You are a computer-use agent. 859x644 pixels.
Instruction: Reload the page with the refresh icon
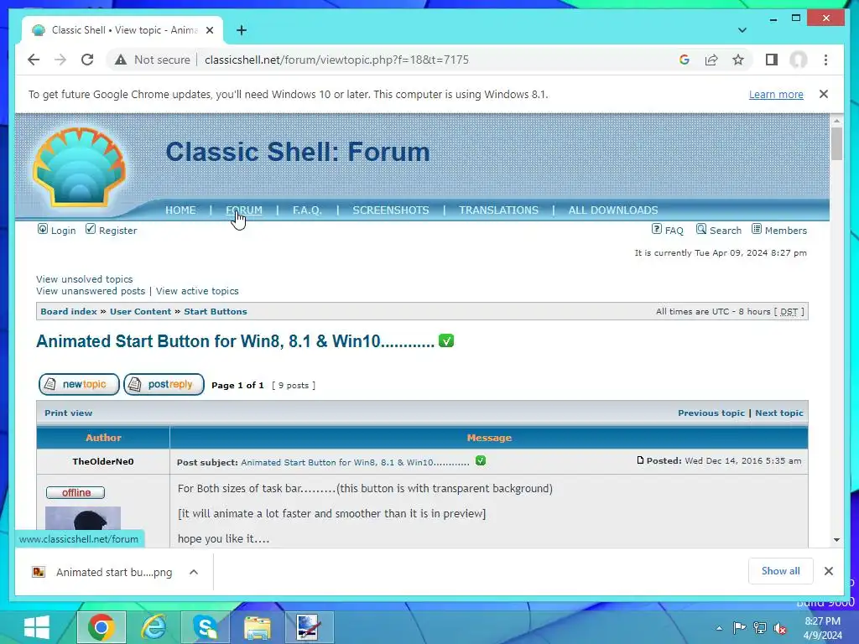[x=87, y=60]
